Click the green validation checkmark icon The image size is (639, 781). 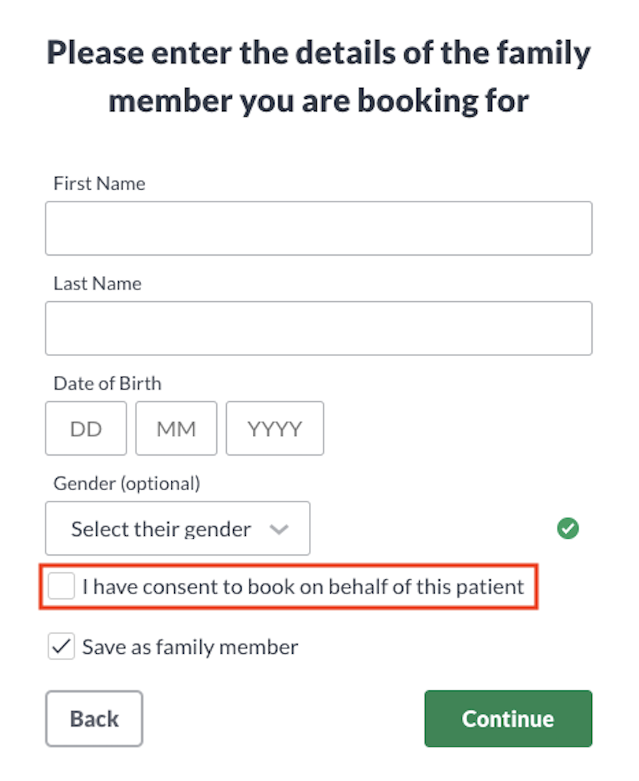pos(568,528)
